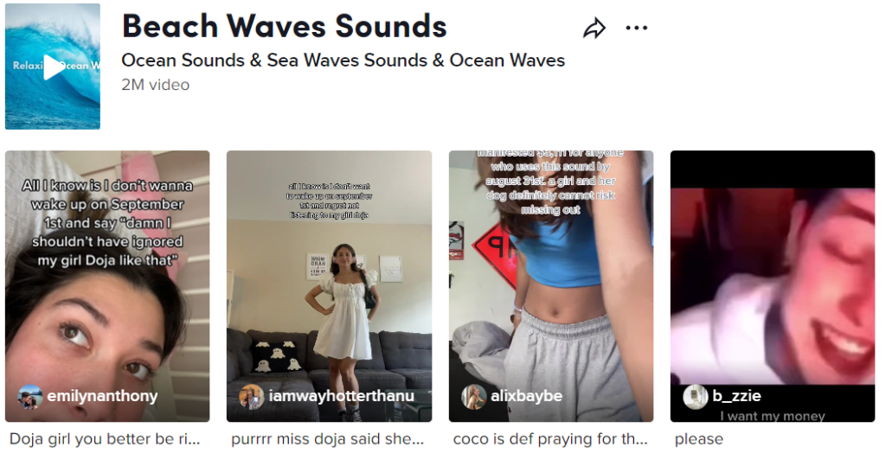The height and width of the screenshot is (460, 886).
Task: Open caption 'Doja girl you better be ri...'
Action: [105, 439]
